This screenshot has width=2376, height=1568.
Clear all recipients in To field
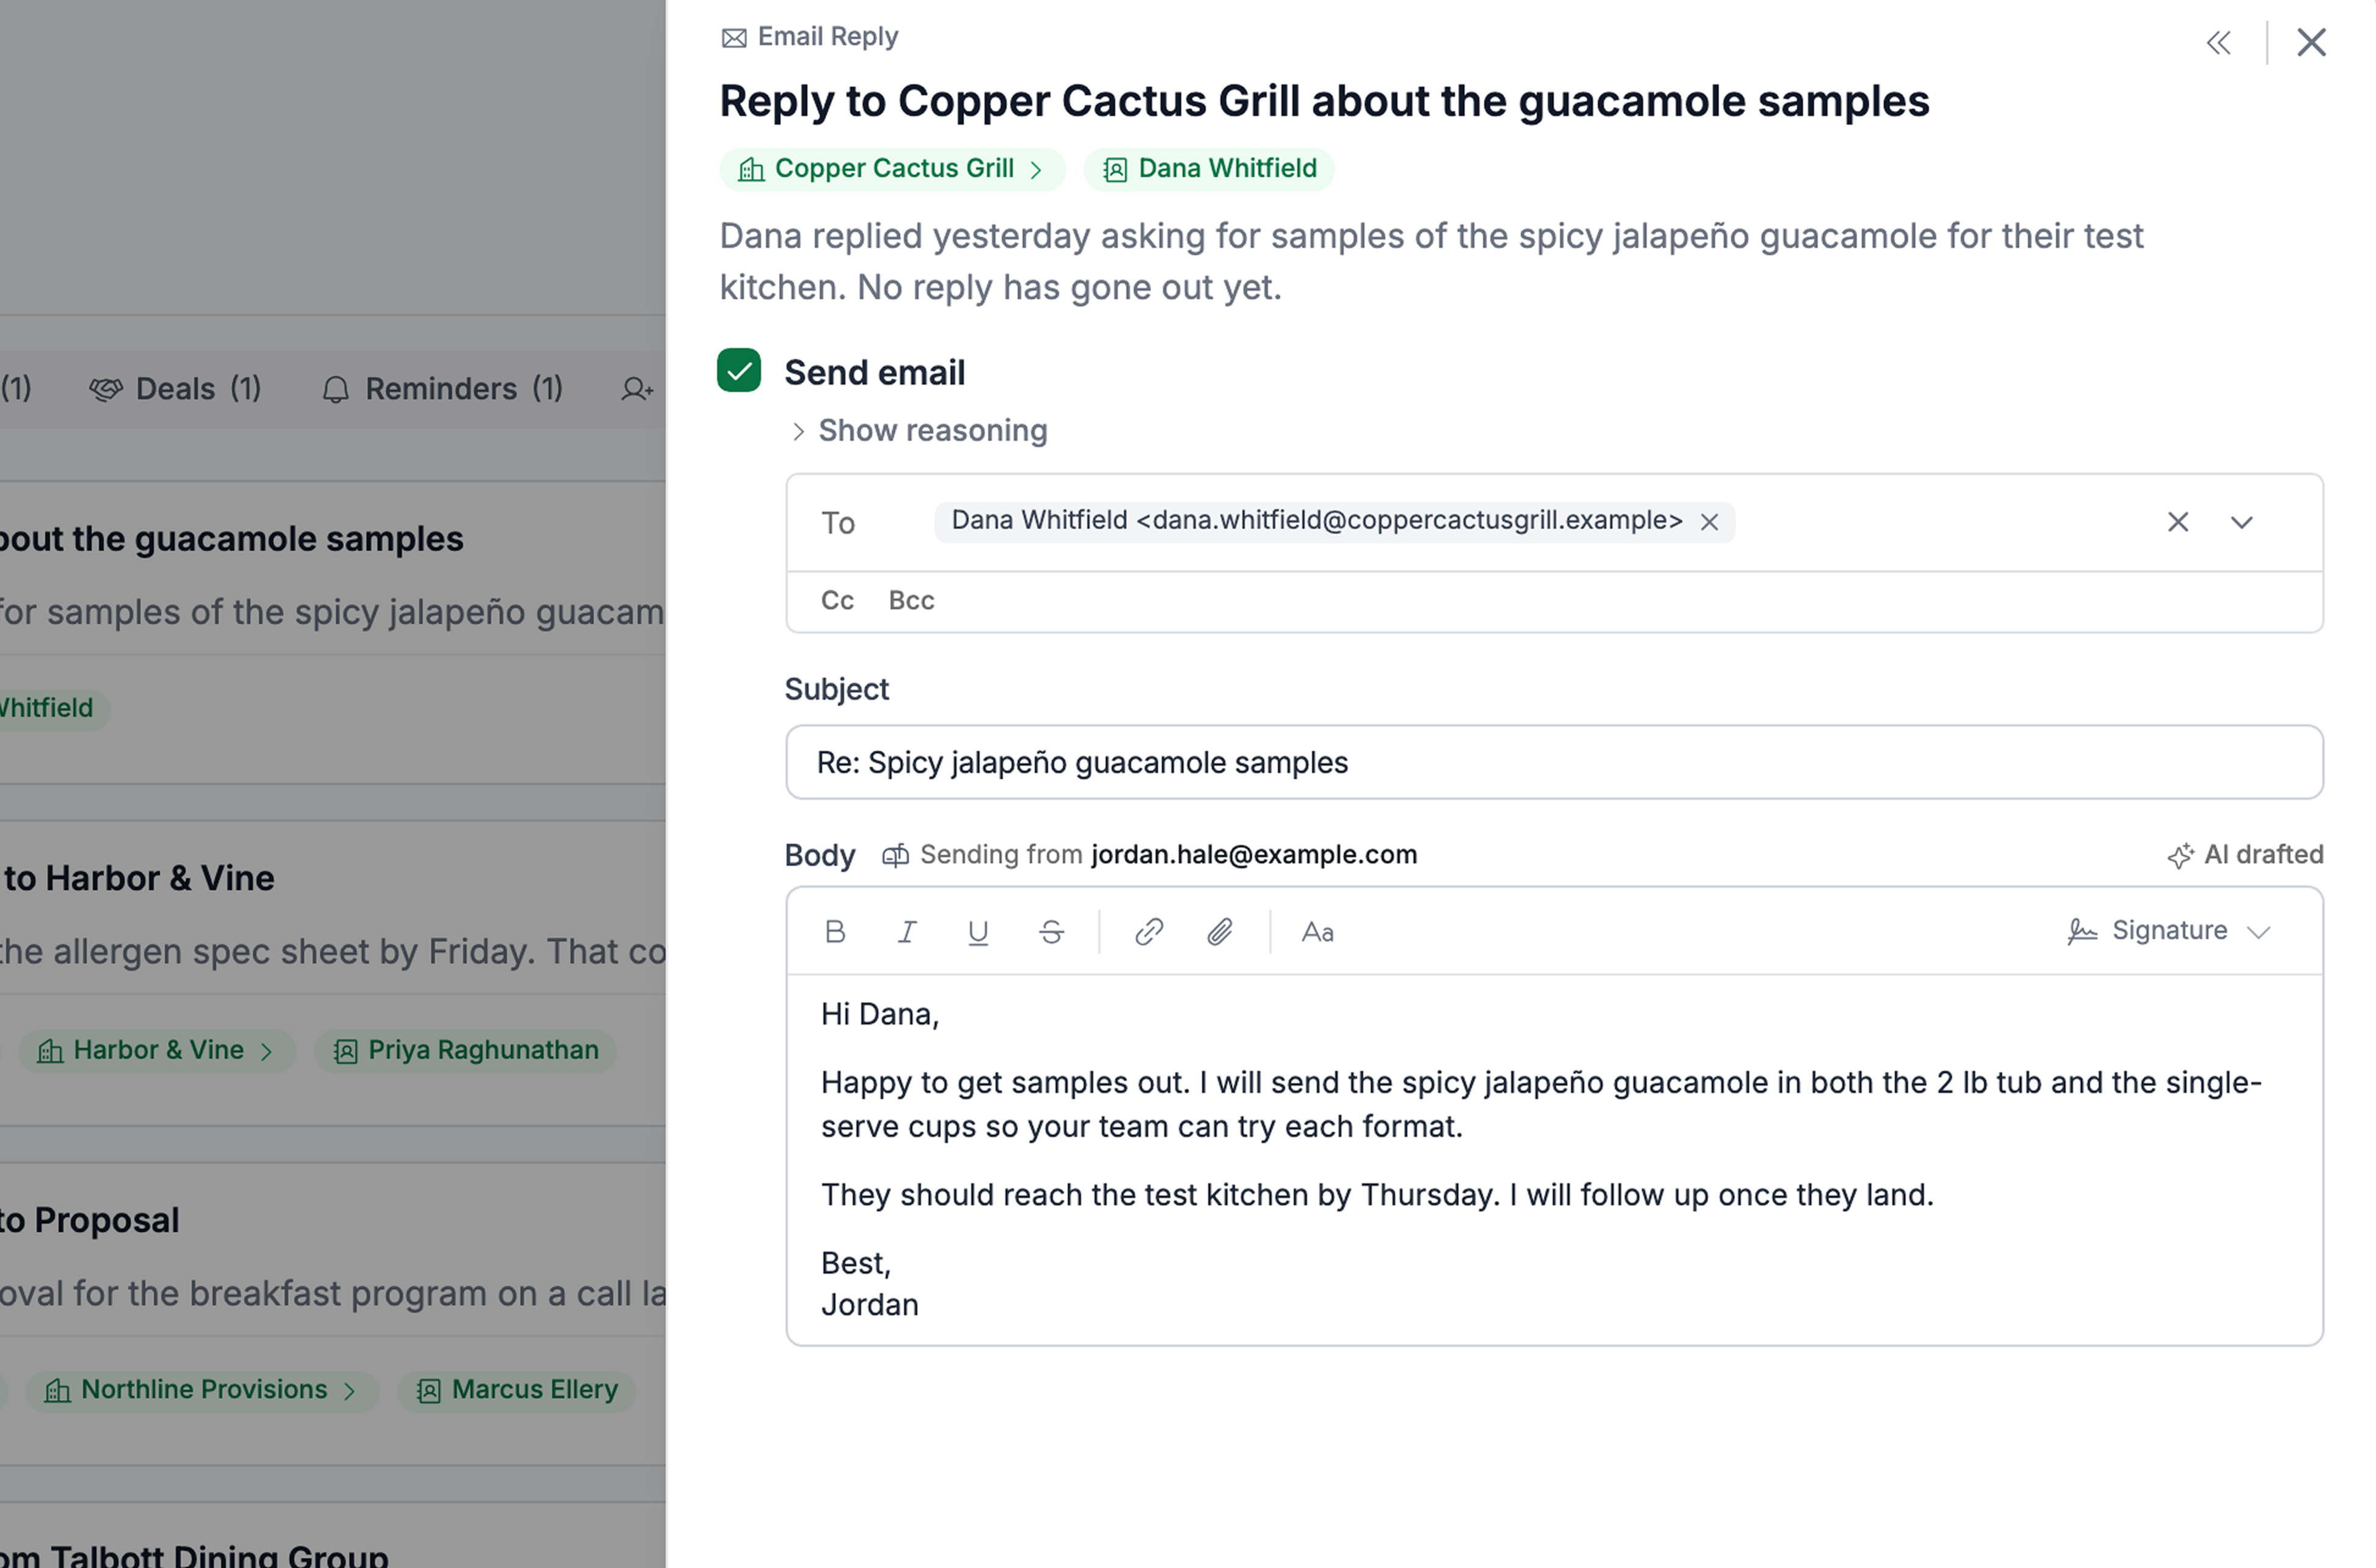point(2177,522)
